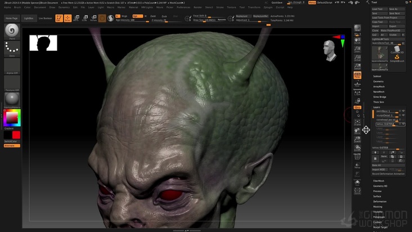412x232 pixels.
Task: Toggle visibility eye of paintBase layer
Action: click(x=404, y=111)
